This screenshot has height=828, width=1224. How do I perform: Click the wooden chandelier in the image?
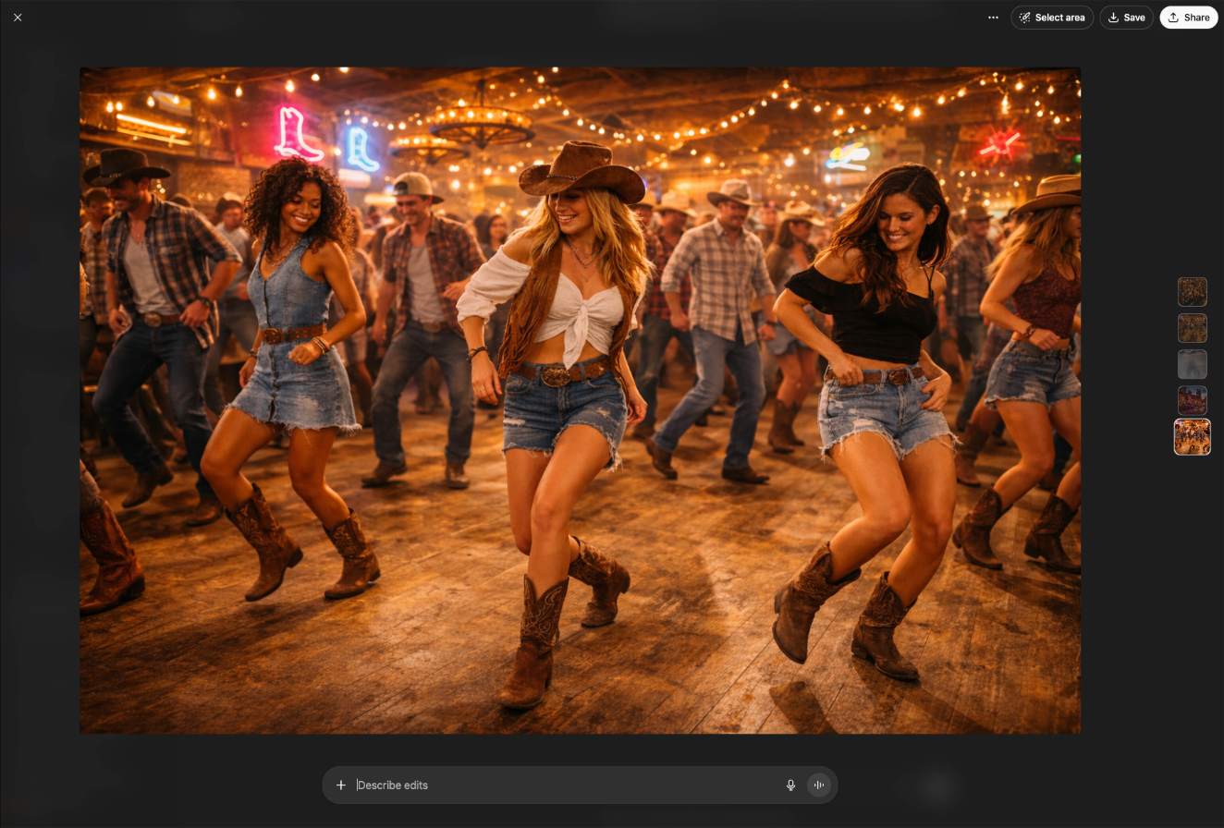[x=481, y=121]
